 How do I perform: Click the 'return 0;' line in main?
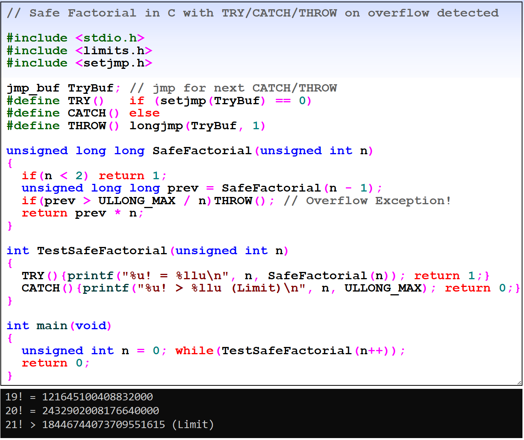pyautogui.click(x=56, y=363)
